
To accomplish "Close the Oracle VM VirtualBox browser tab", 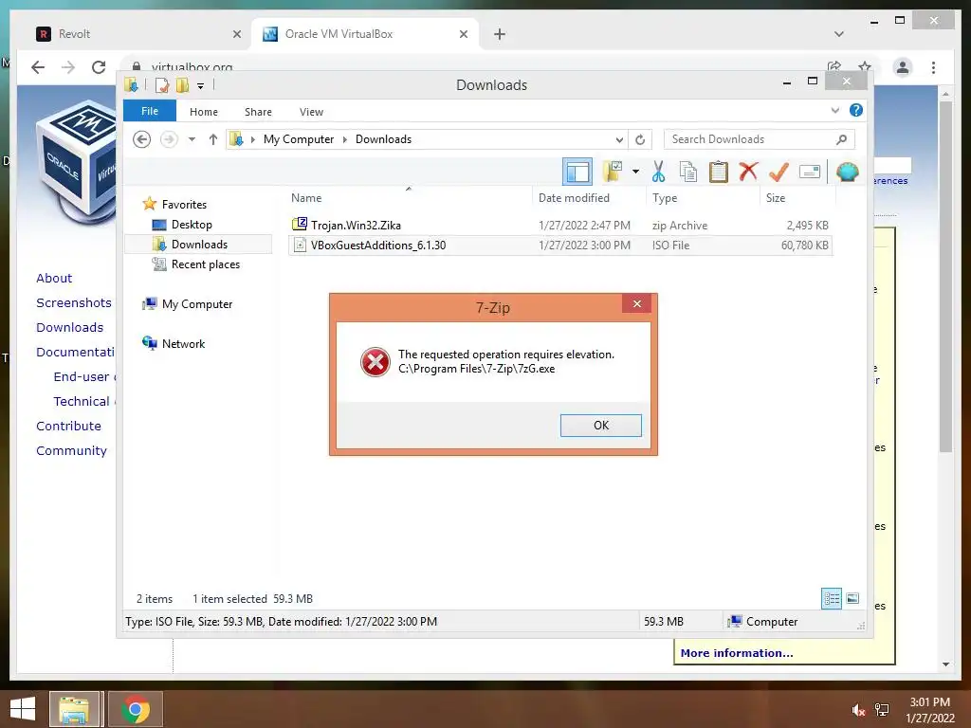I will (463, 34).
